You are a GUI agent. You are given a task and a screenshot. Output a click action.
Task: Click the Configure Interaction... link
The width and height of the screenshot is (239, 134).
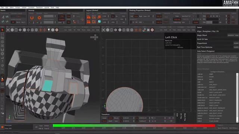[218, 72]
